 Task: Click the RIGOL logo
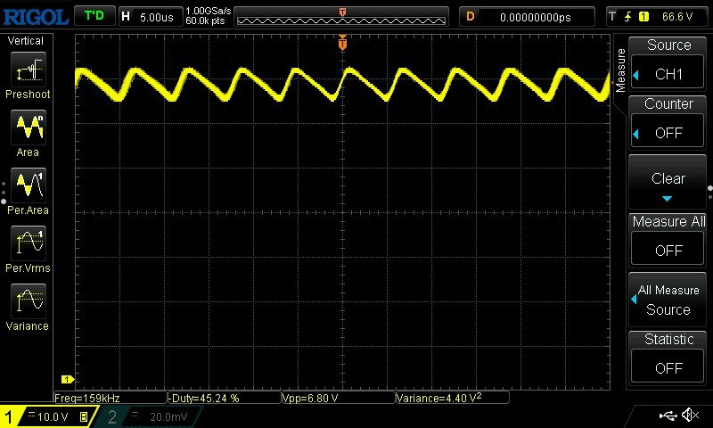point(36,17)
